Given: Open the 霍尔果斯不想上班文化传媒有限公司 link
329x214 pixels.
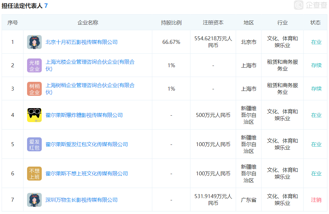Looking at the screenshot, I should pyautogui.click(x=87, y=174).
